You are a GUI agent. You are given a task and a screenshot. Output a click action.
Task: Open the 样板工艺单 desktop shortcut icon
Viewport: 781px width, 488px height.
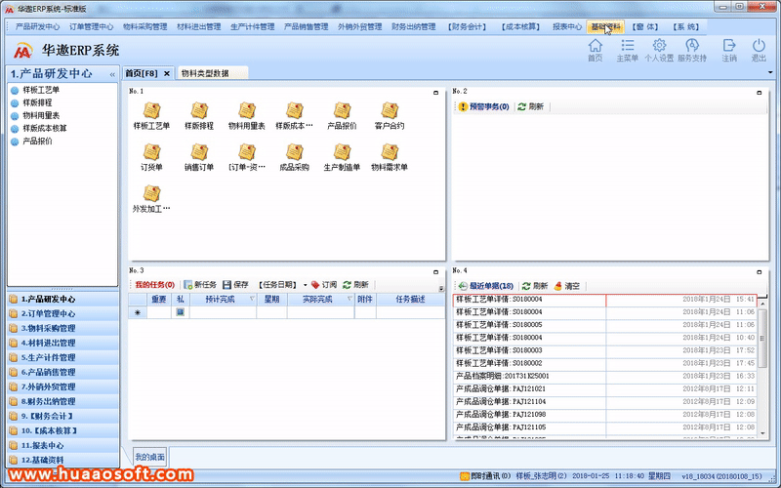point(151,115)
